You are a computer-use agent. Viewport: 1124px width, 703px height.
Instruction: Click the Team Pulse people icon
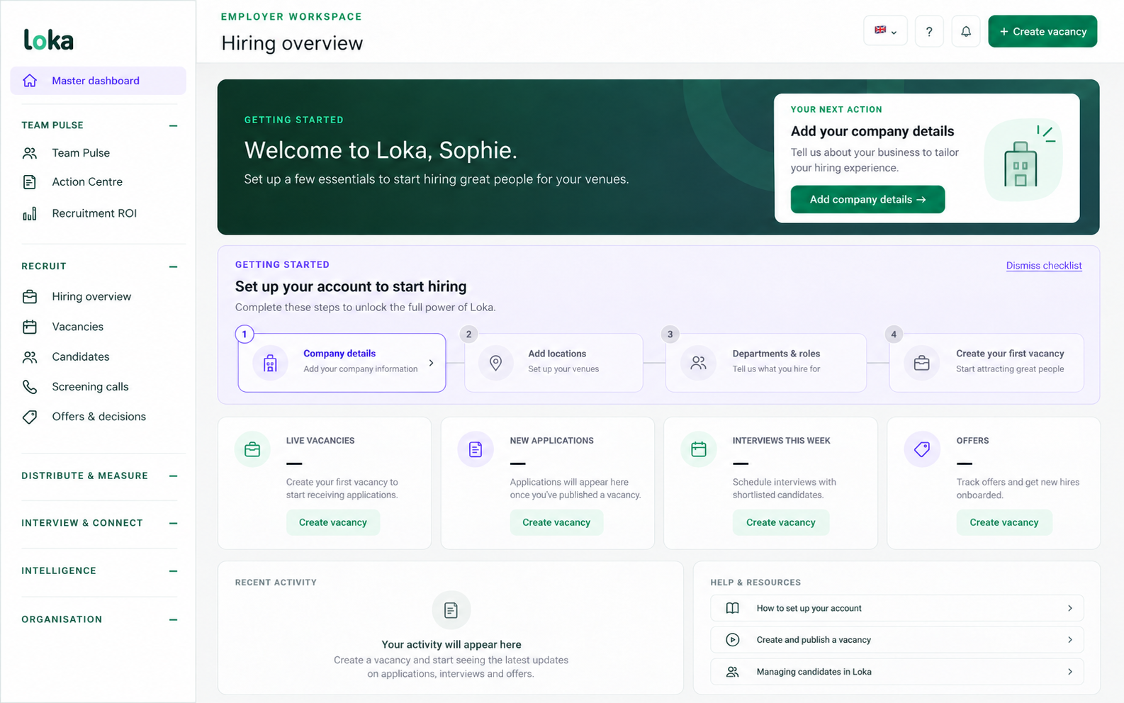click(30, 153)
